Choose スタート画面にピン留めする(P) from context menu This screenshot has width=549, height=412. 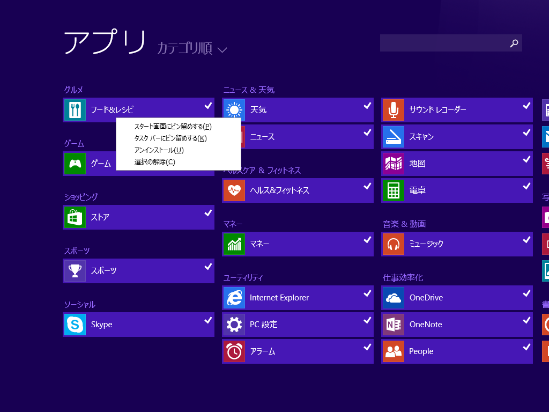pyautogui.click(x=173, y=127)
